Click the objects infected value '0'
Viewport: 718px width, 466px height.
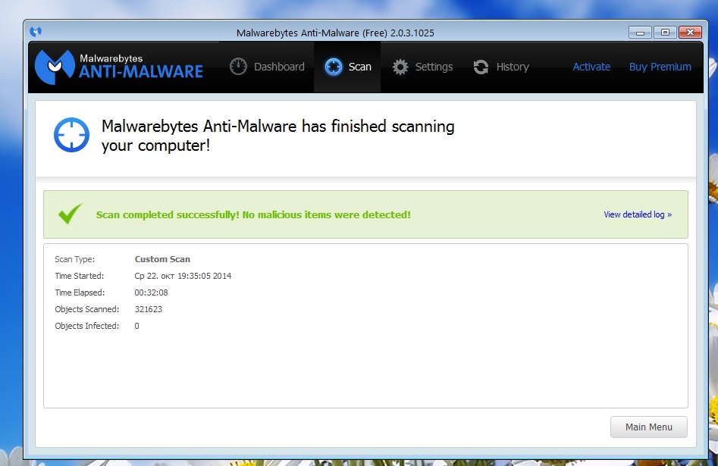(136, 326)
